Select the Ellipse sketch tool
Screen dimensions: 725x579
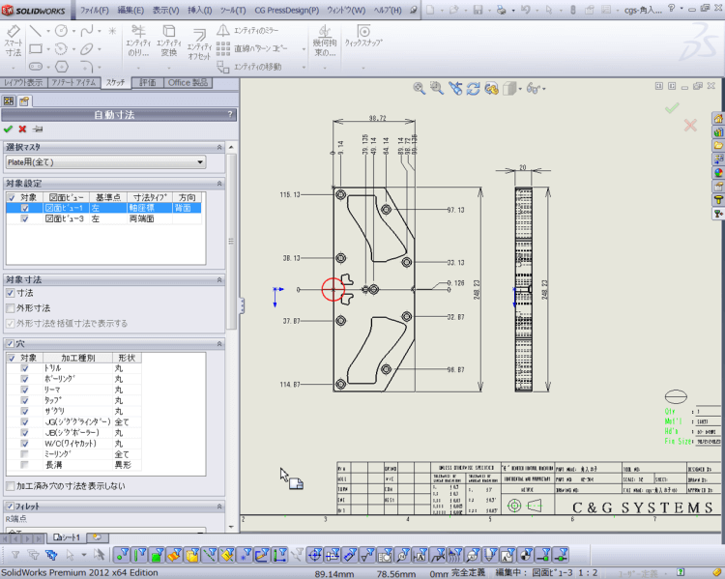pyautogui.click(x=86, y=48)
